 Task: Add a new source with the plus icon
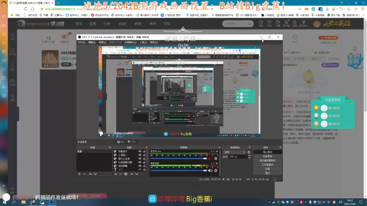116,174
